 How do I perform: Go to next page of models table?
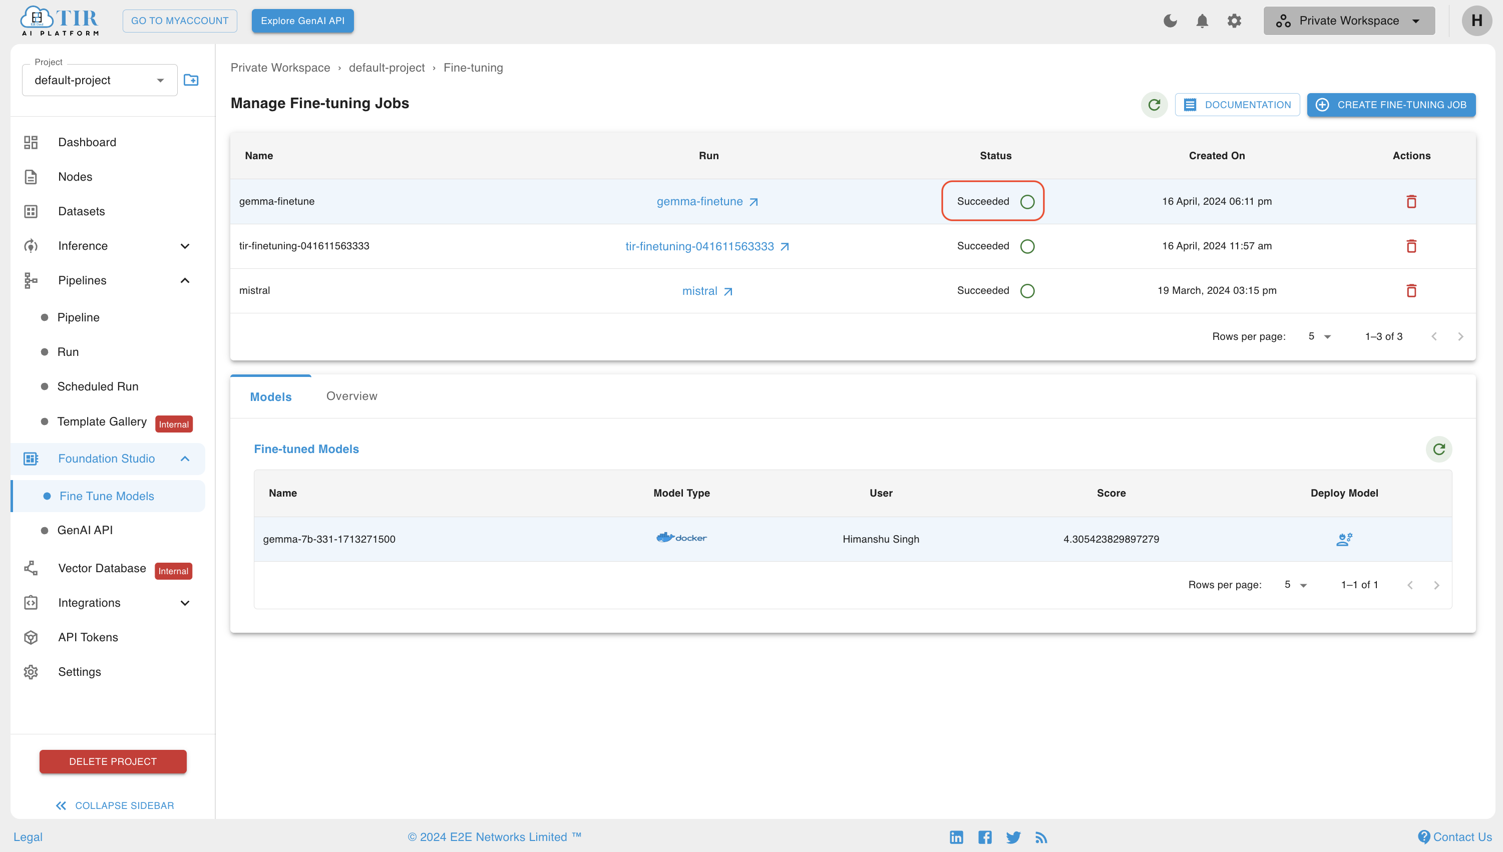coord(1436,585)
